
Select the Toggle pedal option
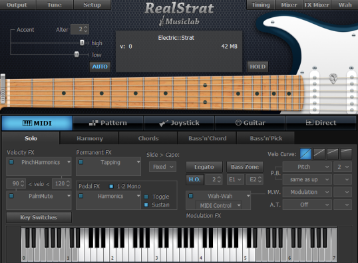146,197
